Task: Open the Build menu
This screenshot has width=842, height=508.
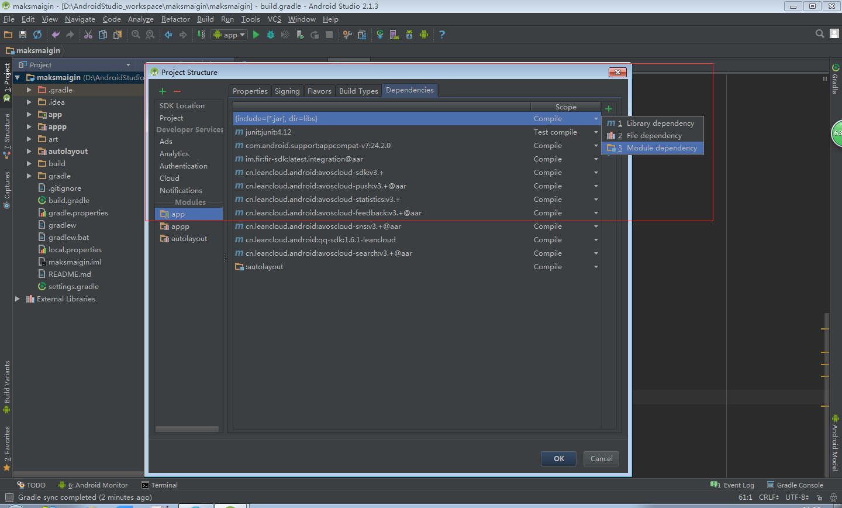Action: tap(205, 19)
